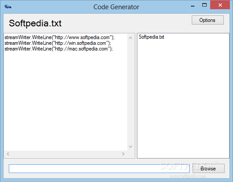Viewport: 233px width, 184px height.
Task: Click the down arrow of vertical scrollbar
Action: click(x=131, y=147)
